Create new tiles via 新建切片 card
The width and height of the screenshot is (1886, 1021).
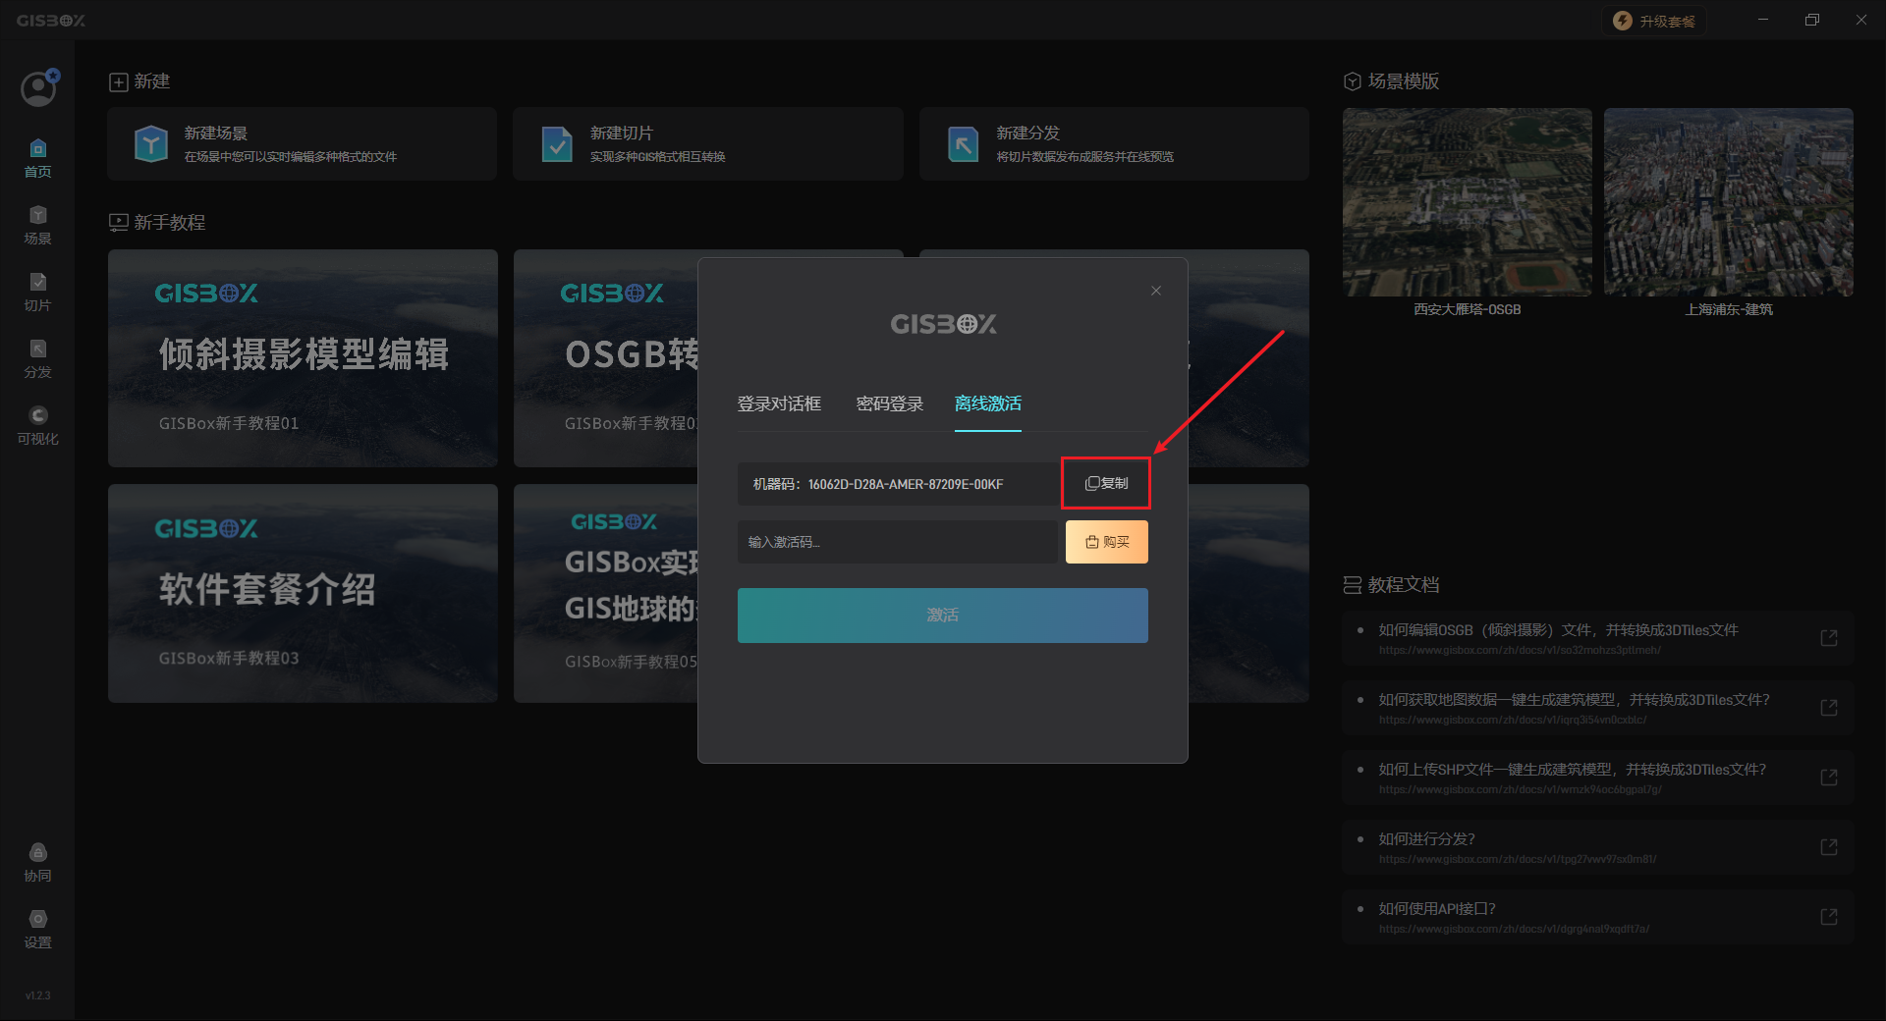point(707,143)
